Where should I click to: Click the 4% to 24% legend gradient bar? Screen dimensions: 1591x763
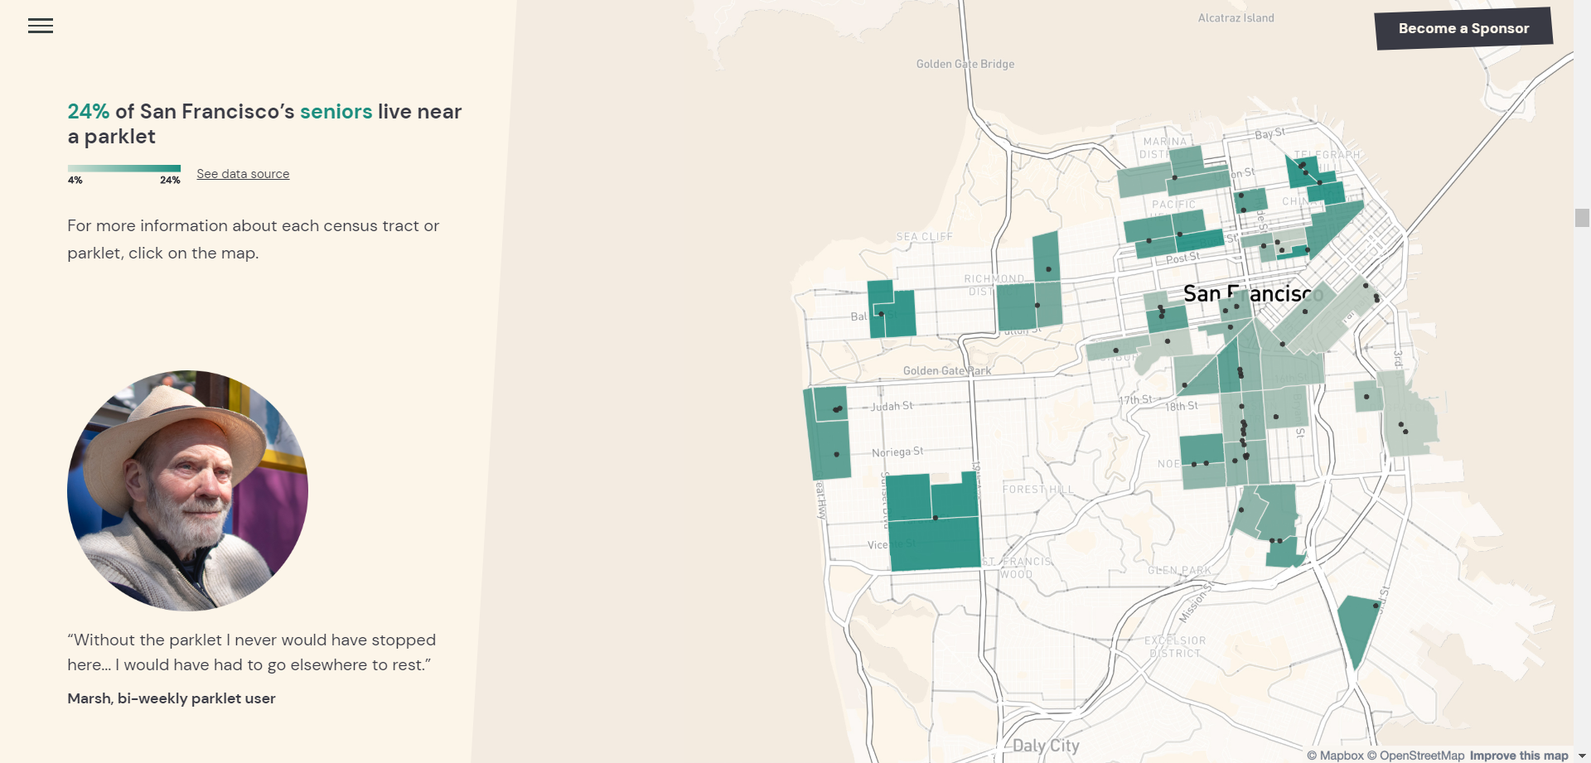tap(124, 169)
